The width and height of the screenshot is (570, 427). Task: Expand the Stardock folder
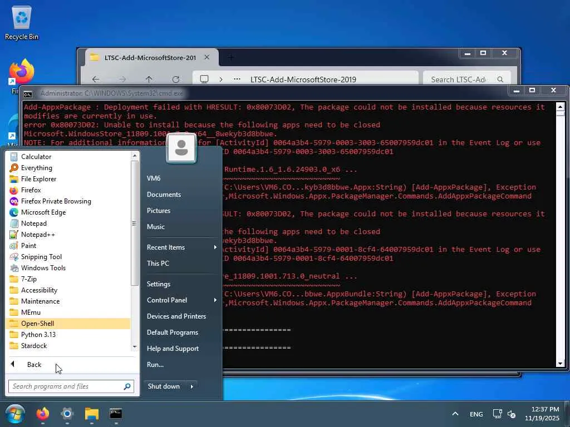point(68,346)
